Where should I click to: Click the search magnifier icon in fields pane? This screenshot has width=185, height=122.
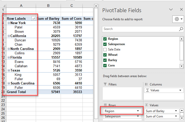click(181, 29)
